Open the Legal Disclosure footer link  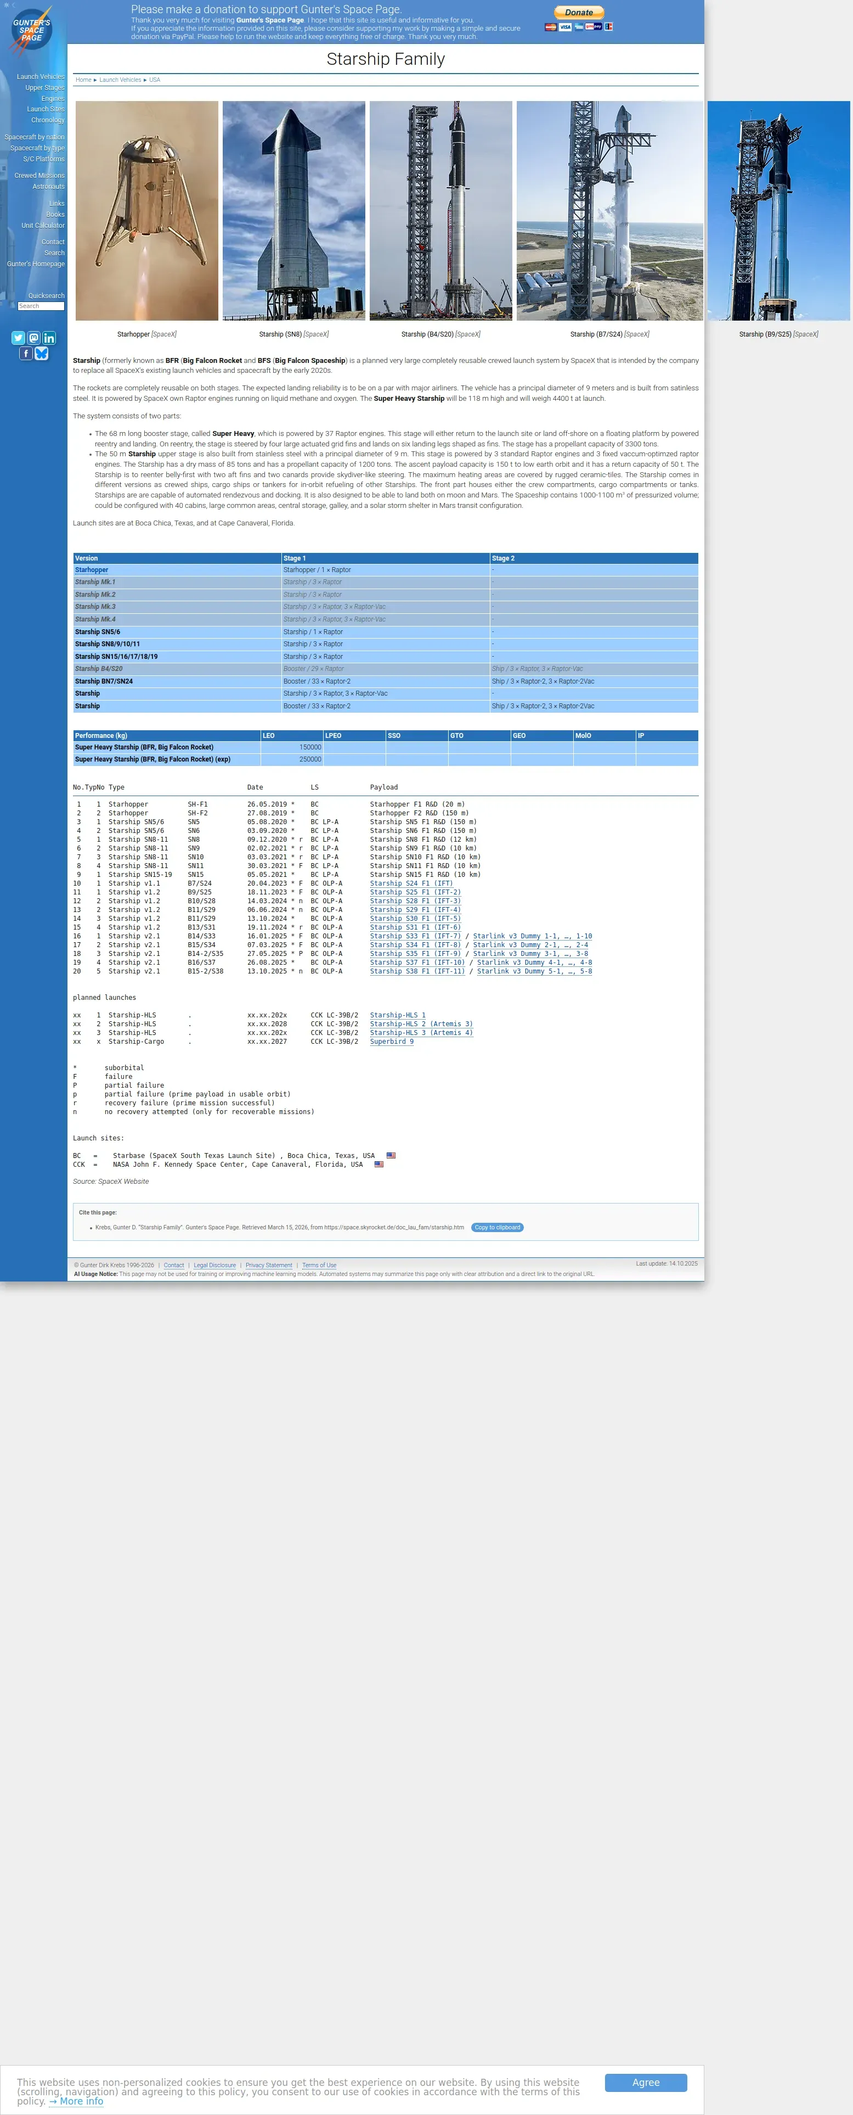(x=215, y=1265)
